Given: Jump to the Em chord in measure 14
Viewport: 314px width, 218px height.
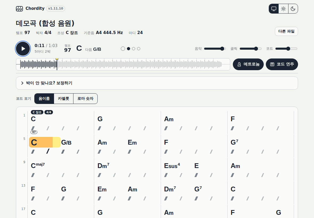Looking at the screenshot, I should tap(102, 189).
